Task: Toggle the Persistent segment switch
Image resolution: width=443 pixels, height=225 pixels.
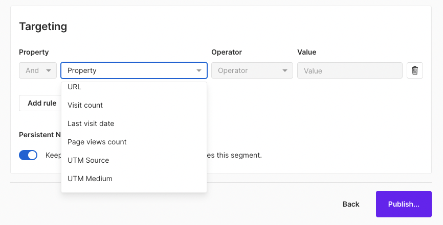Action: click(x=28, y=155)
